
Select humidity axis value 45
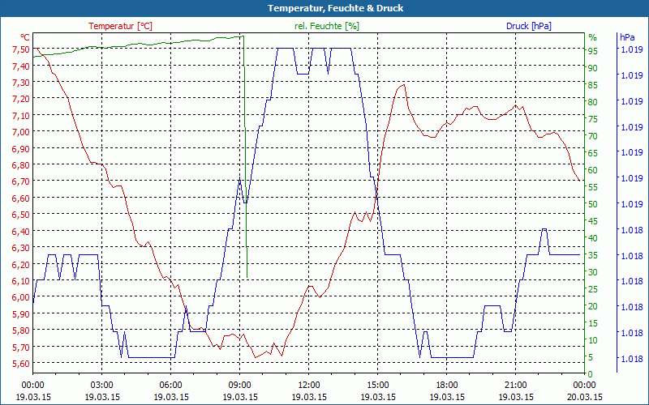pos(593,221)
